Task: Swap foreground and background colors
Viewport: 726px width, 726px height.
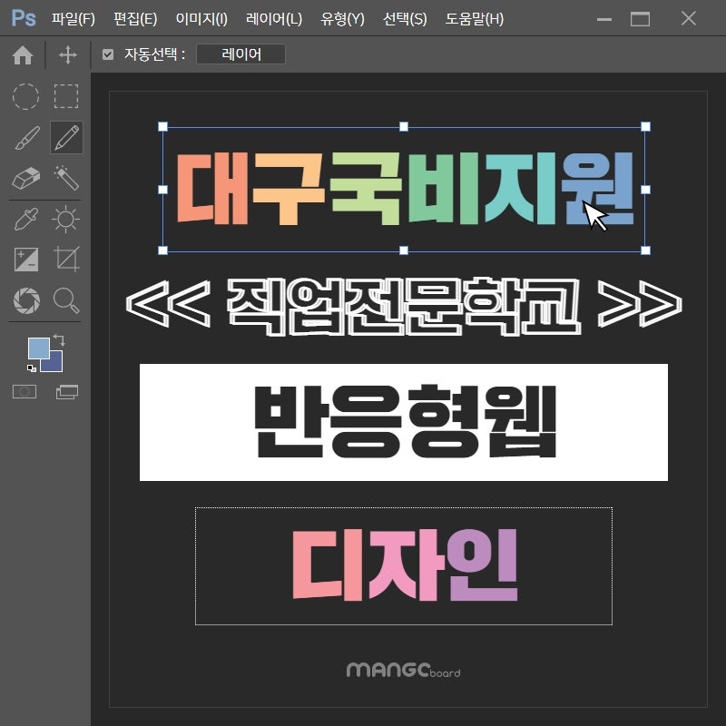Action: [x=59, y=339]
